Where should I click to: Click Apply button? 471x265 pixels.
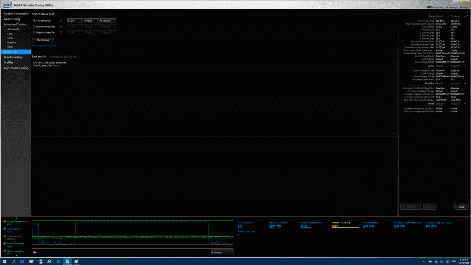tap(411, 207)
